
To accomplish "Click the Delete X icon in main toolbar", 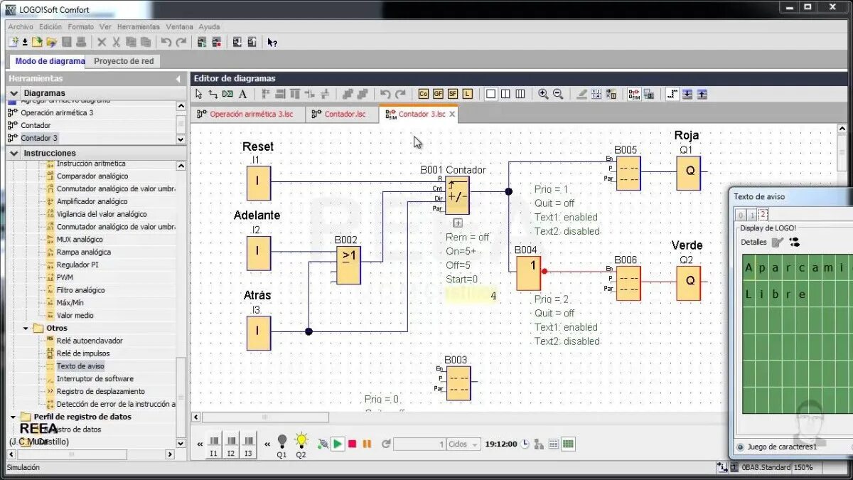I will pyautogui.click(x=102, y=43).
